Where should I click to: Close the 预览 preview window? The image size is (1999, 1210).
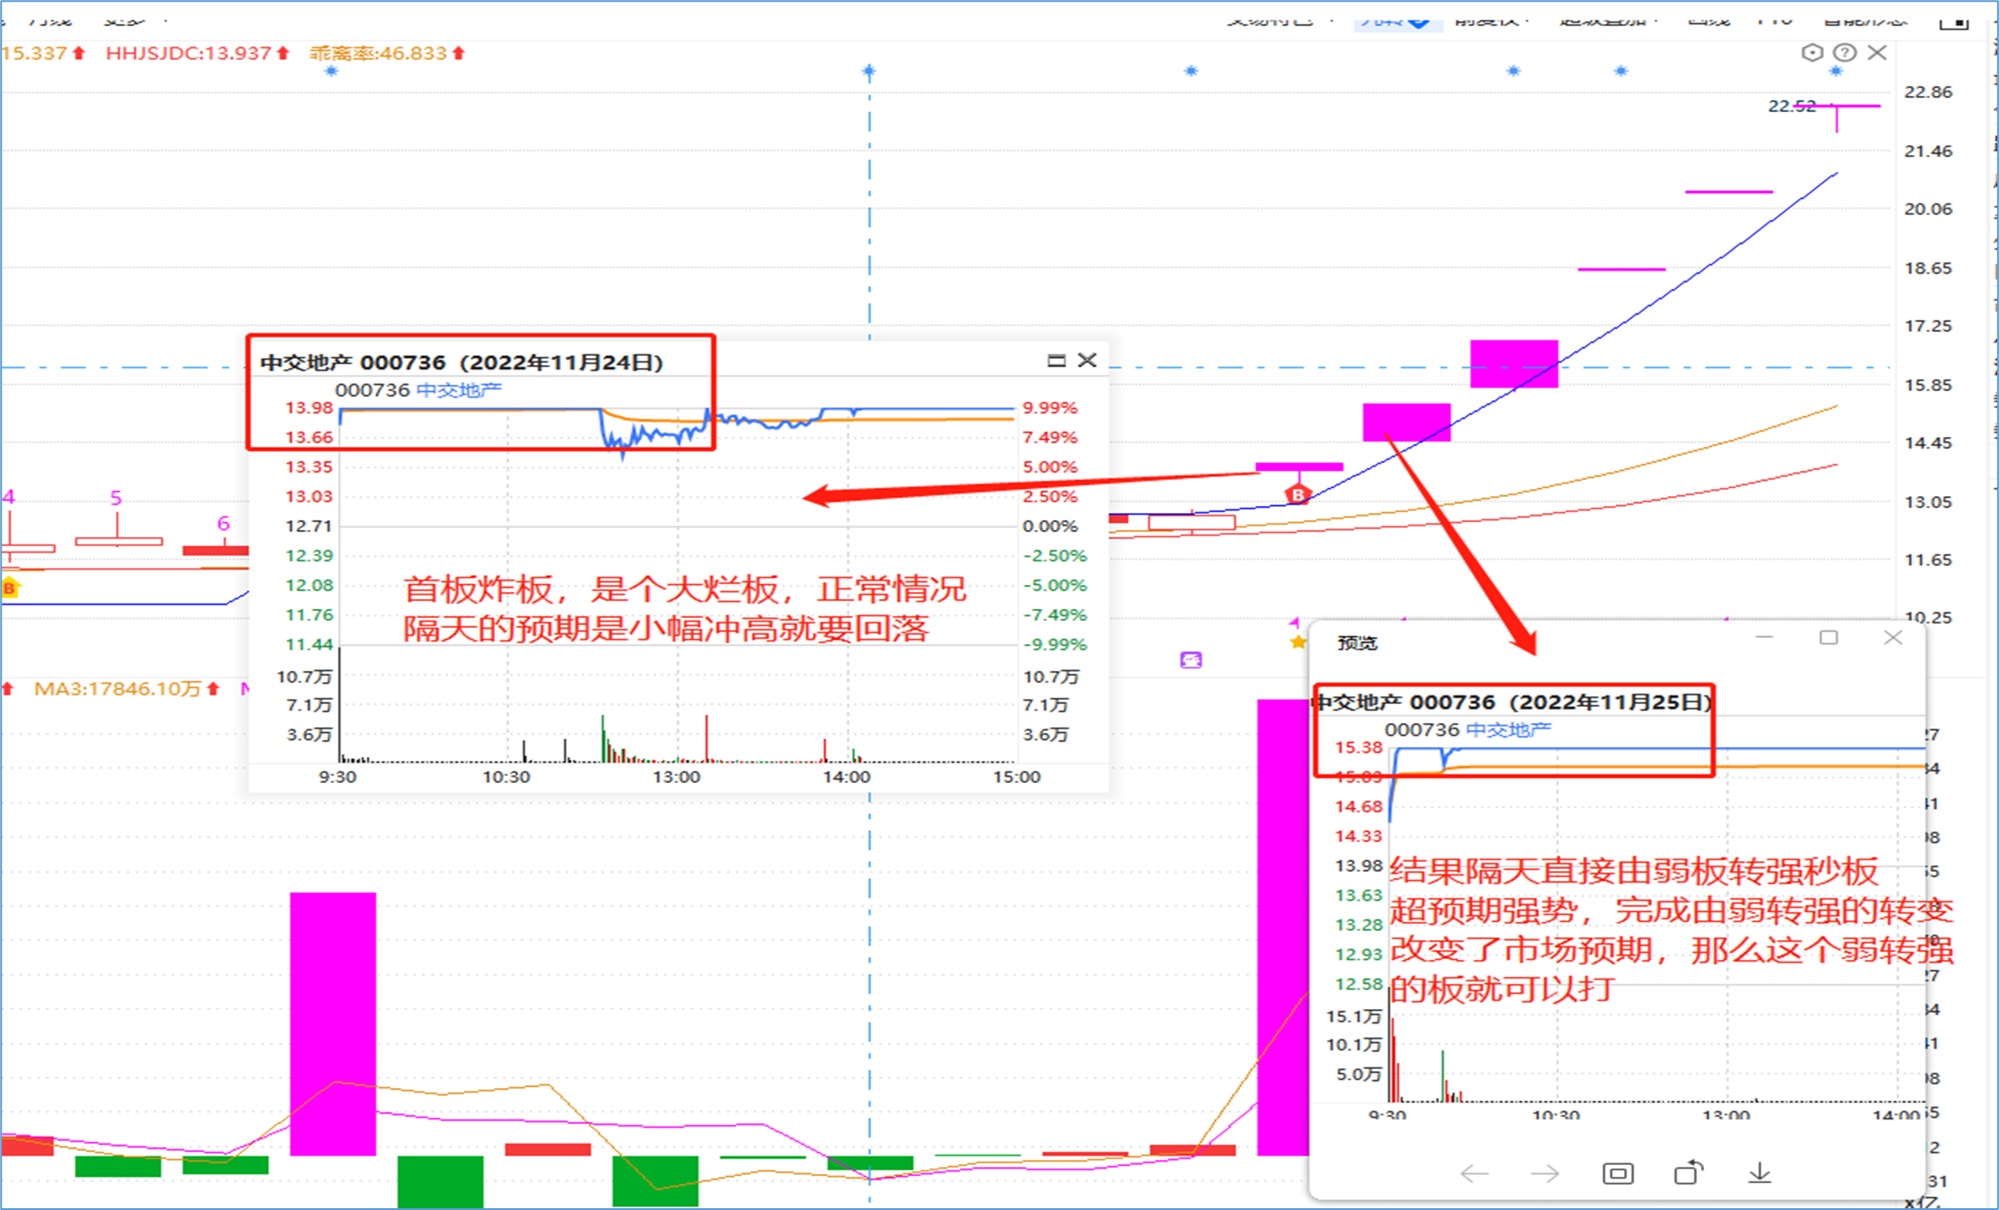(x=1893, y=637)
